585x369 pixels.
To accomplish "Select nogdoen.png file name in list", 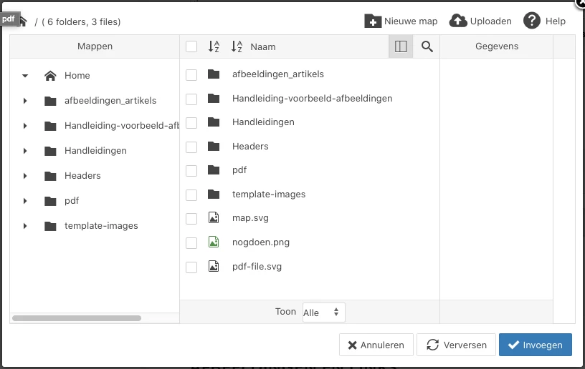I will point(261,242).
